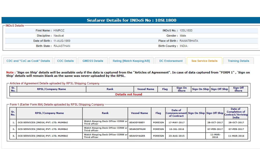
Task: Switch to the COC Details tab
Action: tap(65, 61)
